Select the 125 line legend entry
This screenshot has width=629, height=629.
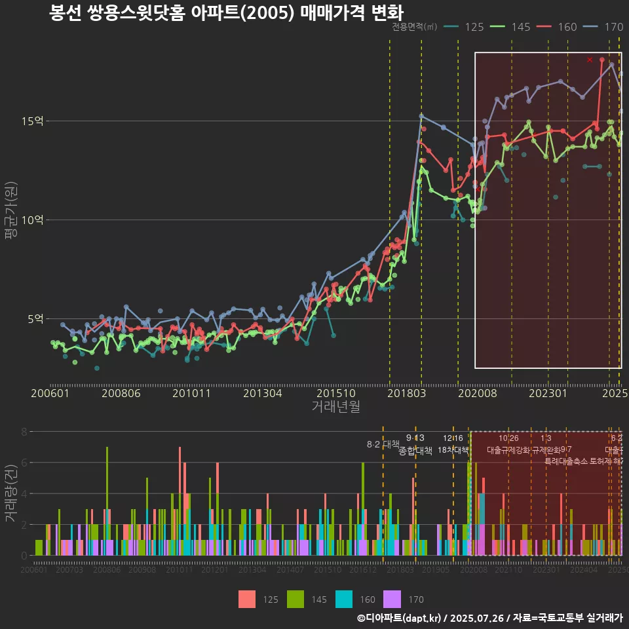click(x=464, y=27)
